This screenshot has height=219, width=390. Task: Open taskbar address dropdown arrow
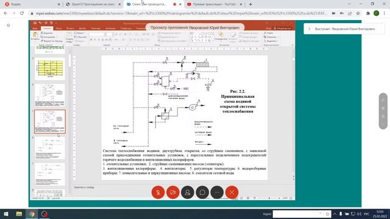(x=320, y=214)
